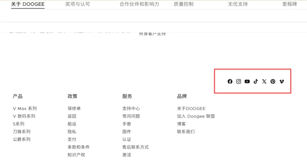Image resolution: width=307 pixels, height=164 pixels.
Task: Open DOOGEE's Facebook page icon
Action: tap(230, 81)
